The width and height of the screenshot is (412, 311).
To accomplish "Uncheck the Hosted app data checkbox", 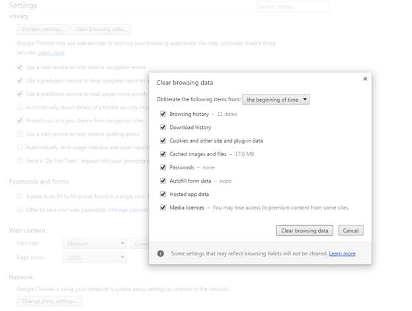I will coord(163,194).
